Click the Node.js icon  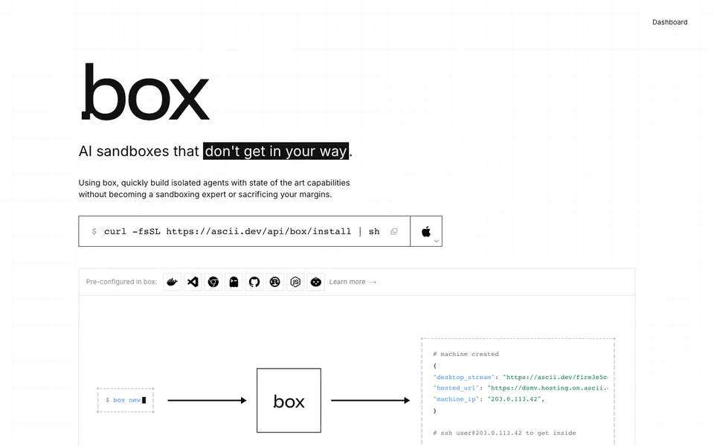pos(295,282)
